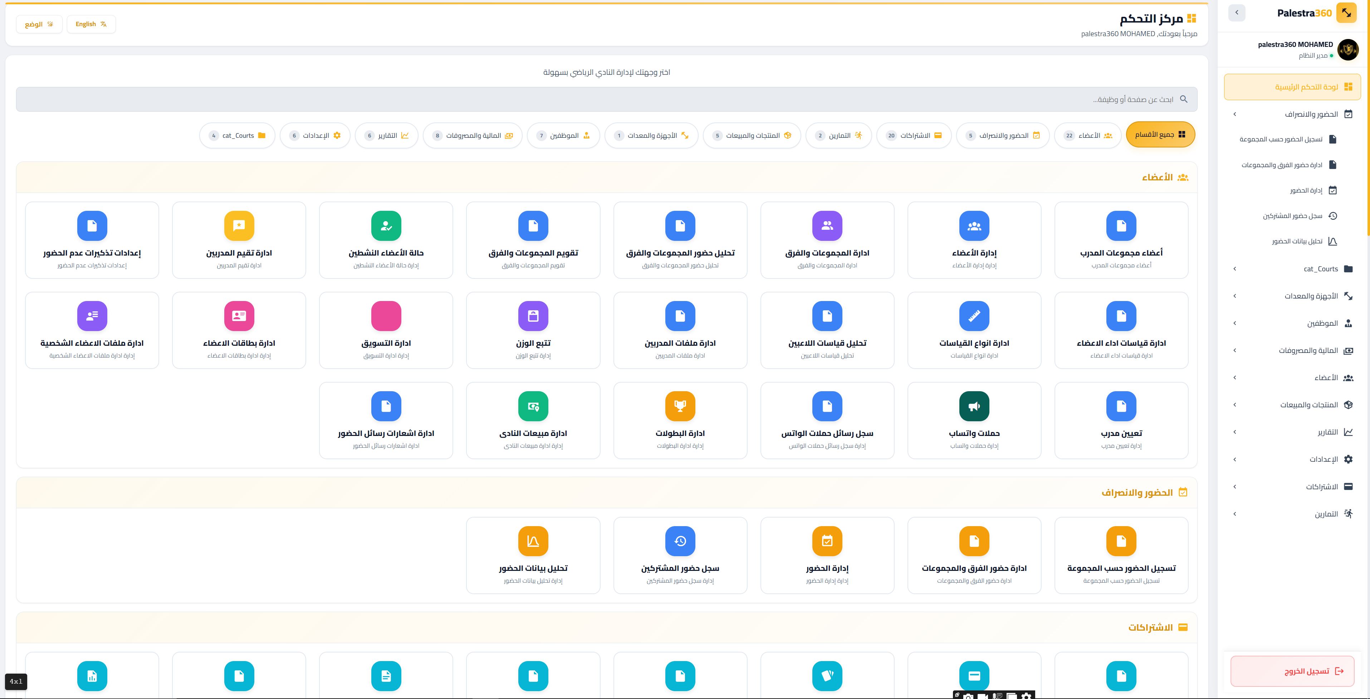Viewport: 1370px width, 699px height.
Task: Expand the الموظفين sidebar section
Action: (x=1292, y=323)
